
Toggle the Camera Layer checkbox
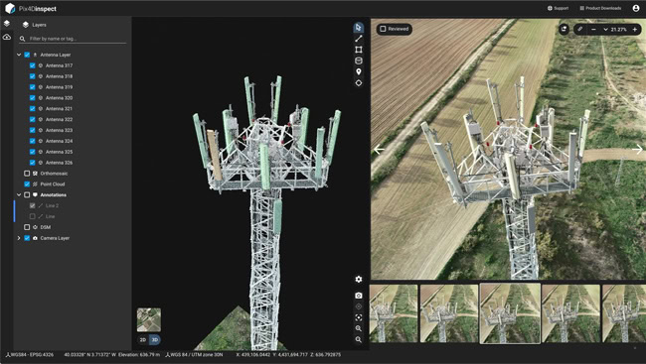[27, 238]
